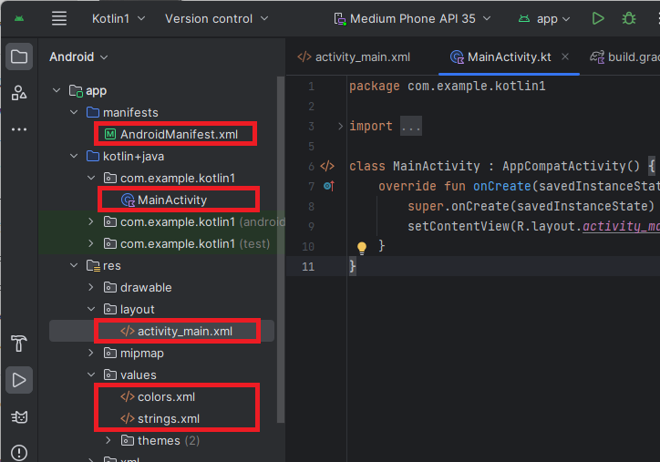Click the yellow lightbulb quick-fix icon
The height and width of the screenshot is (462, 660).
[361, 247]
